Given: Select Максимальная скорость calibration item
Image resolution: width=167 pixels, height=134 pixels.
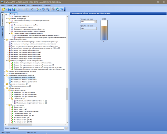Looking at the screenshot, I should (x=19, y=73).
